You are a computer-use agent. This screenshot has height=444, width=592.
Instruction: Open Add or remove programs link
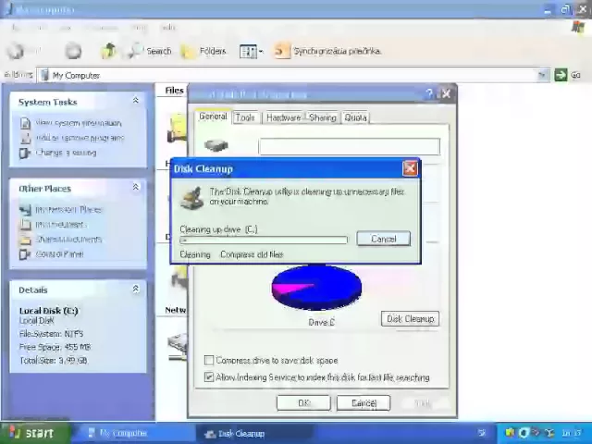[80, 138]
